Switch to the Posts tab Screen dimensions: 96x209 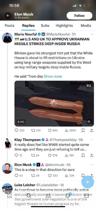click(x=9, y=25)
